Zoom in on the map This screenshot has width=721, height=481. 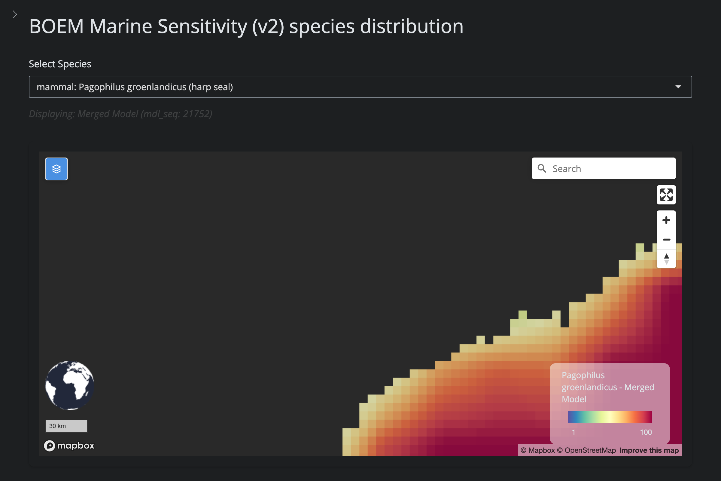(666, 220)
